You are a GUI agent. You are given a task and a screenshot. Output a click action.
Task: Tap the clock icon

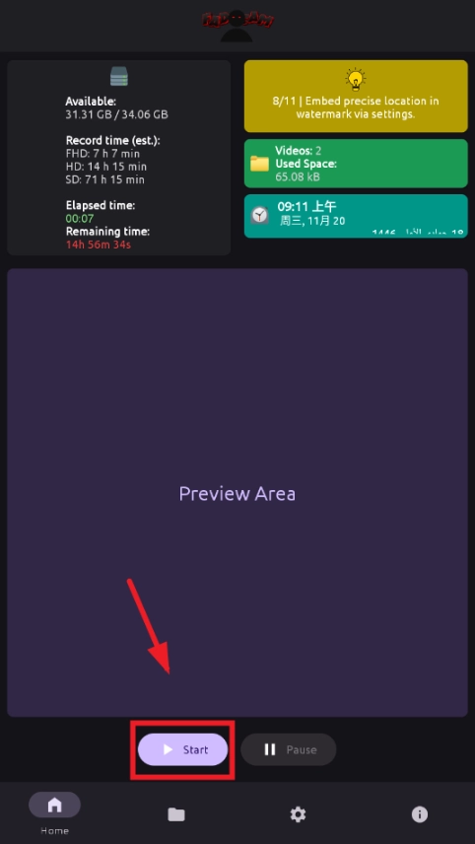(260, 215)
